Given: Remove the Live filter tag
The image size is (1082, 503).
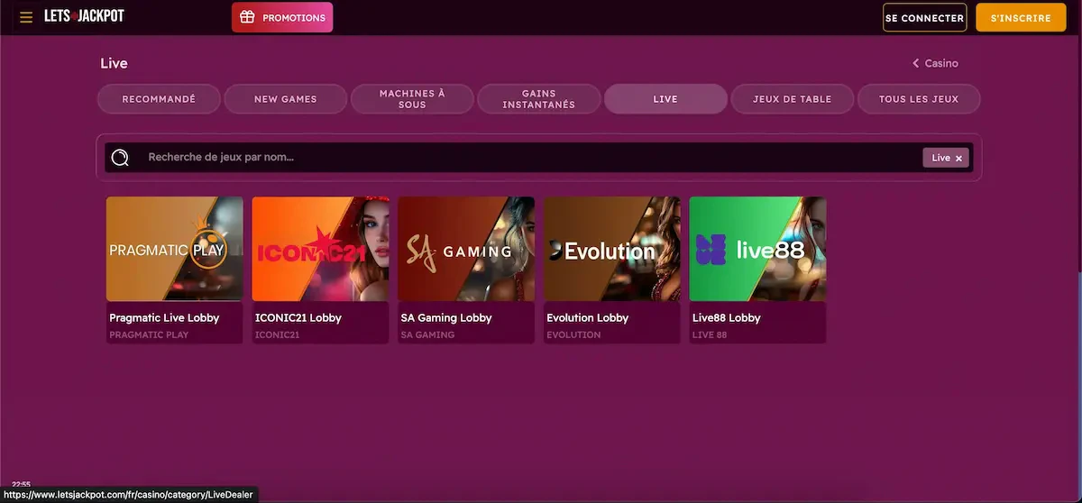Looking at the screenshot, I should tap(958, 158).
